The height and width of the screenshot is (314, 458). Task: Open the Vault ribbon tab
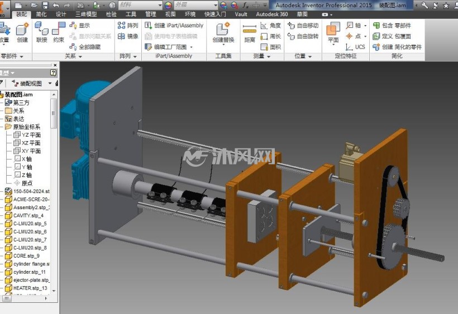241,15
